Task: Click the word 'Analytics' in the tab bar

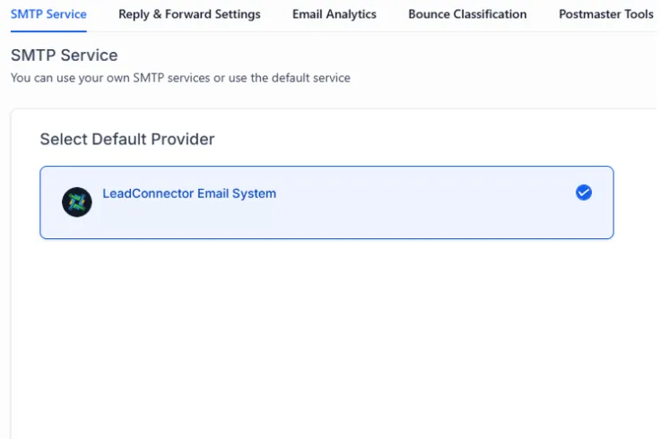Action: pyautogui.click(x=352, y=14)
